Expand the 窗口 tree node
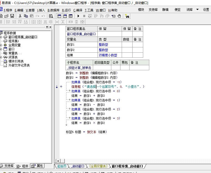211x173 pixels. pyautogui.click(x=1, y=49)
